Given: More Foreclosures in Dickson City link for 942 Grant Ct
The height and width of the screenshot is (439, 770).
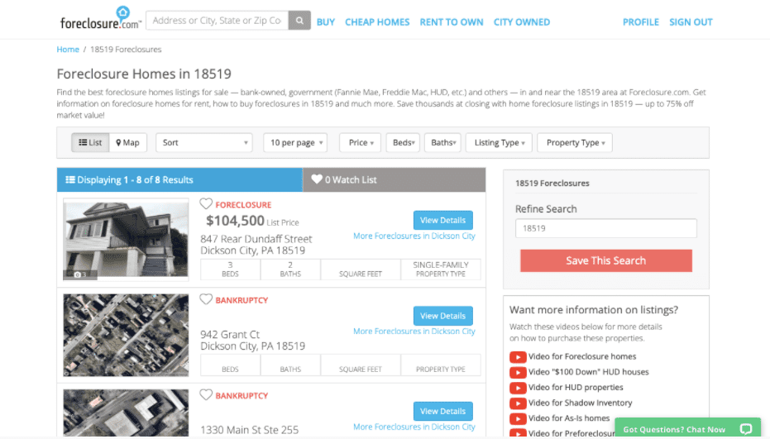Looking at the screenshot, I should pyautogui.click(x=414, y=331).
